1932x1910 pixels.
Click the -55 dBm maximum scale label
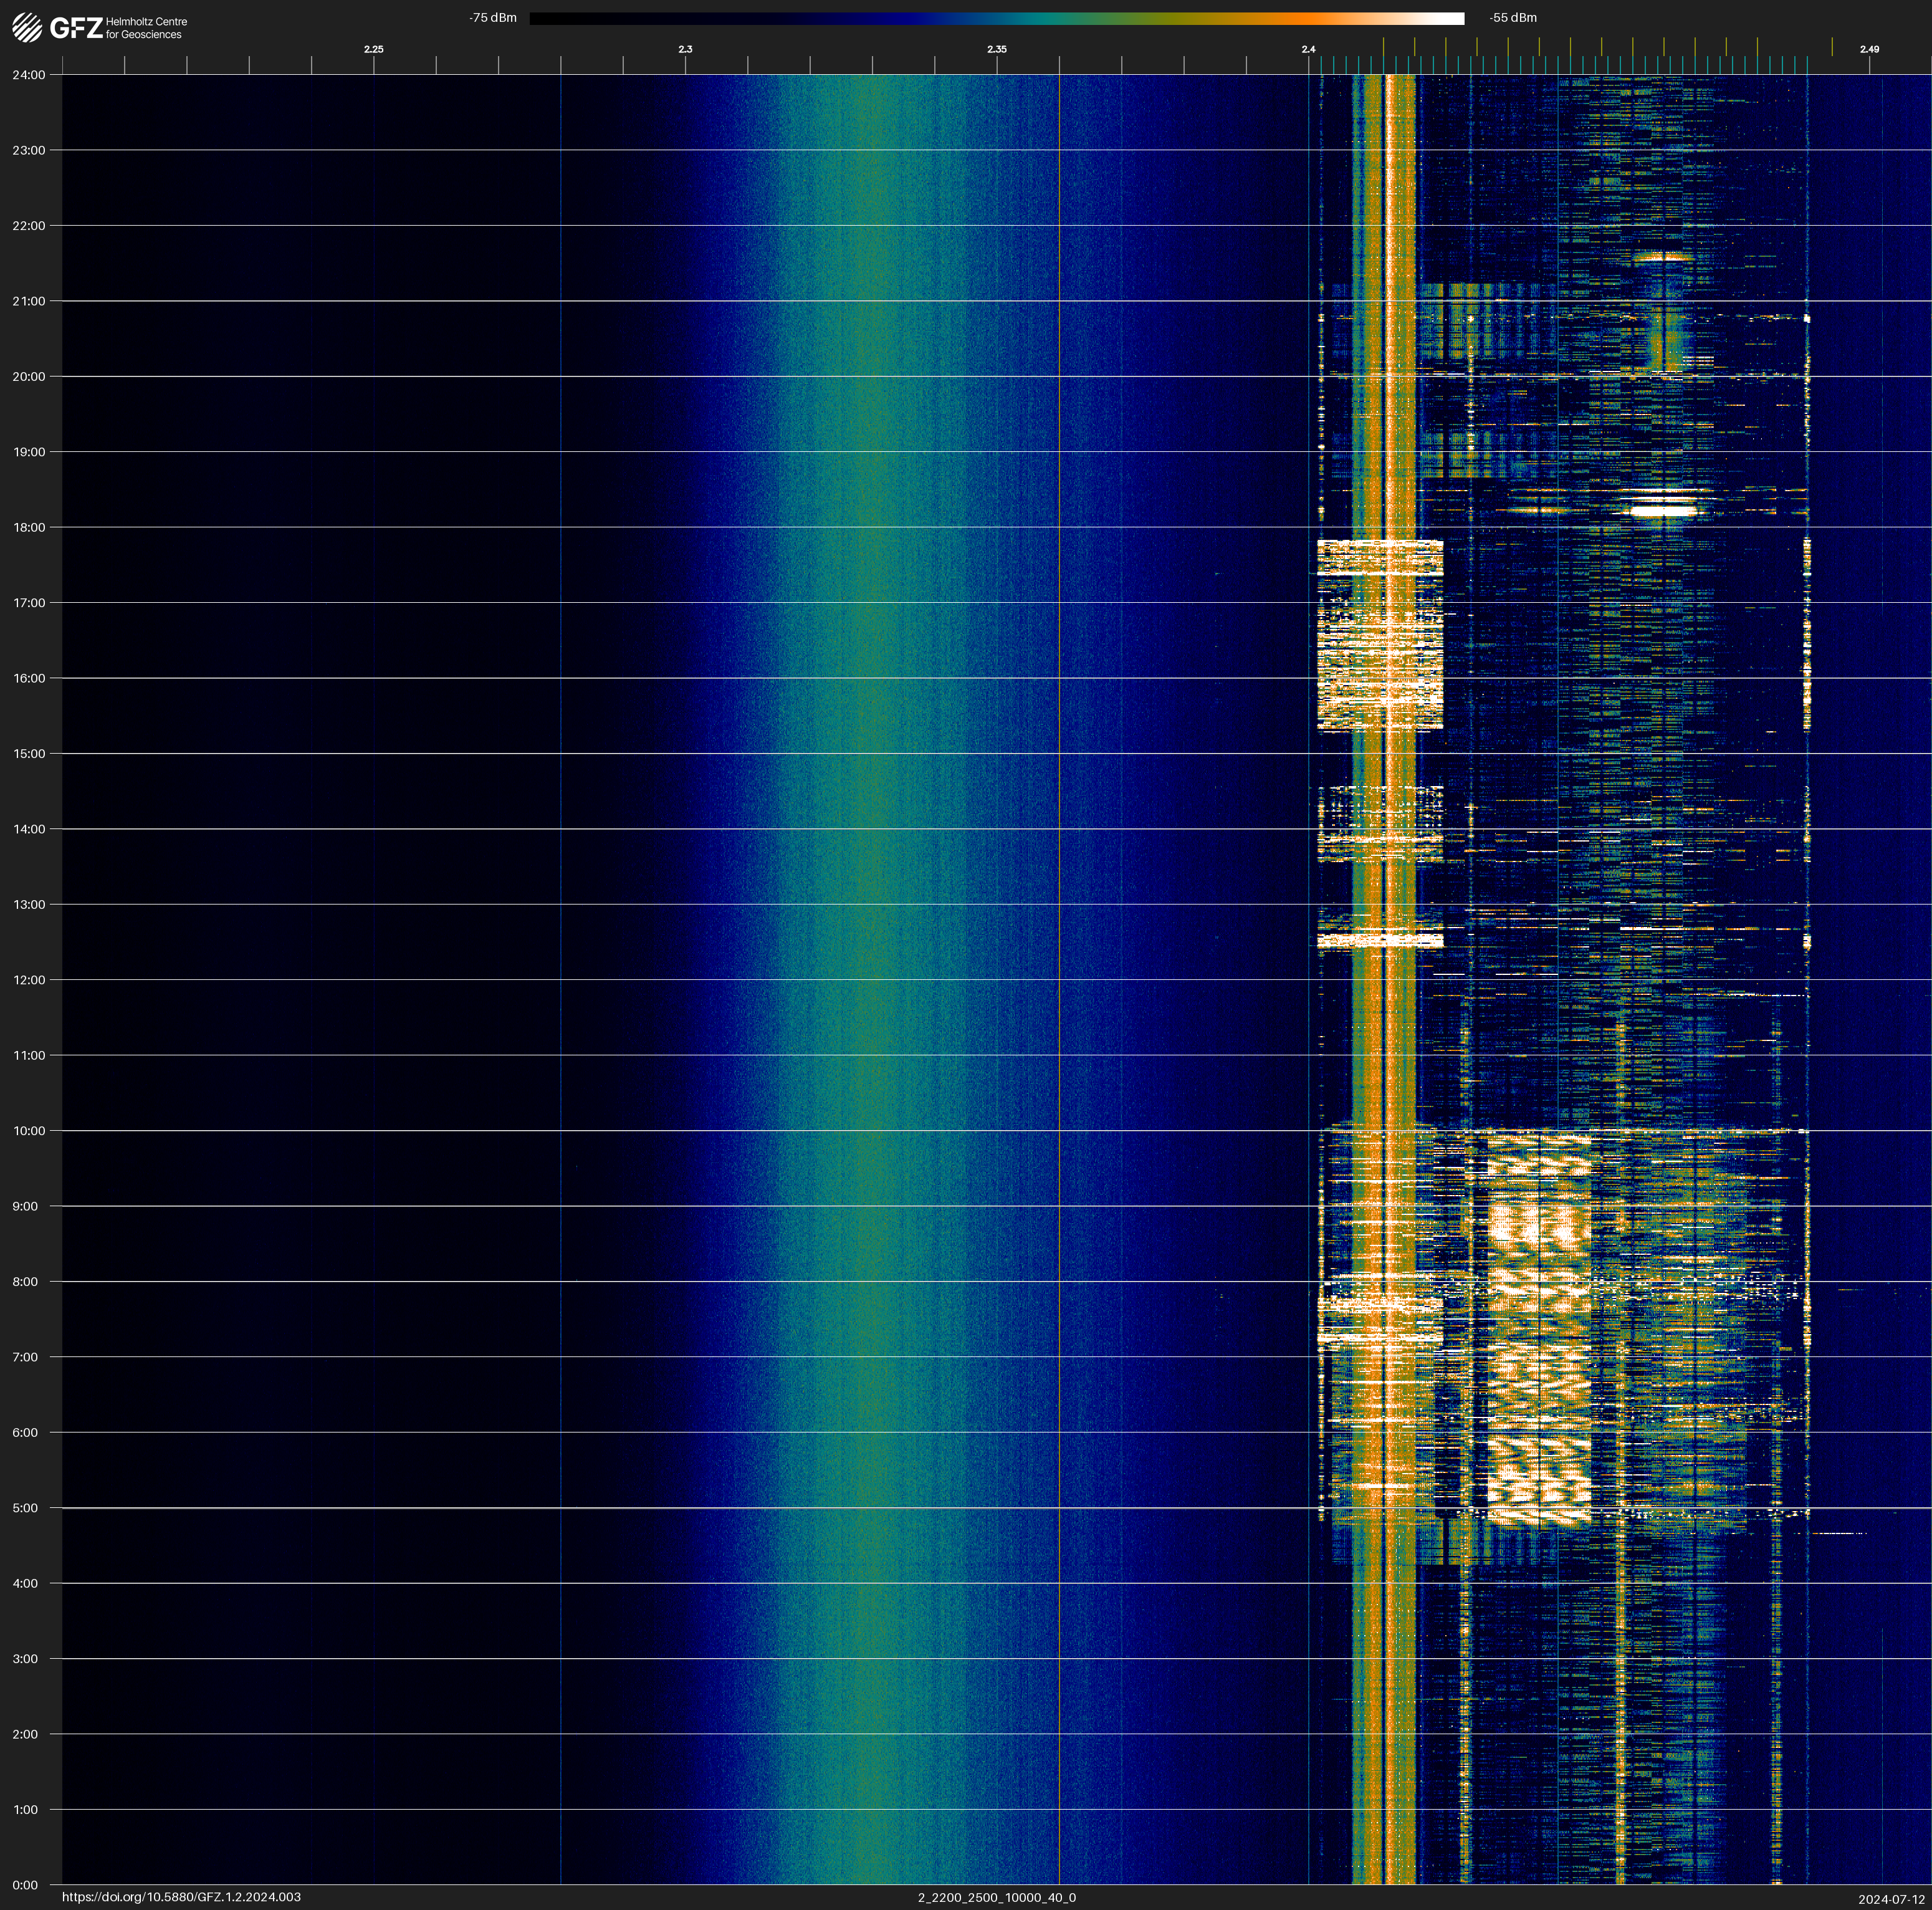[x=1512, y=18]
